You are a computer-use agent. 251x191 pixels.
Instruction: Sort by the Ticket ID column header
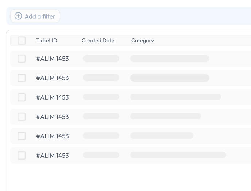point(47,41)
